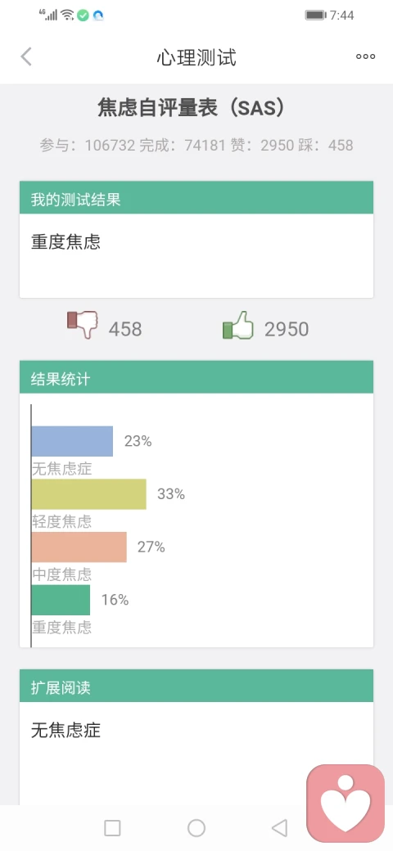Tap the thumbs-up like icon
Image resolution: width=393 pixels, height=851 pixels.
click(x=238, y=325)
